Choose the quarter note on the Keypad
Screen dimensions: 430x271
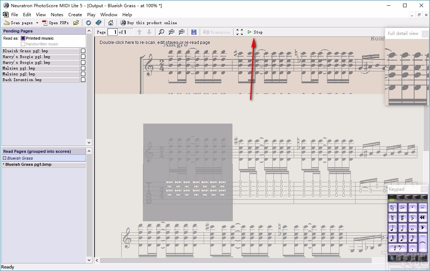point(392,228)
